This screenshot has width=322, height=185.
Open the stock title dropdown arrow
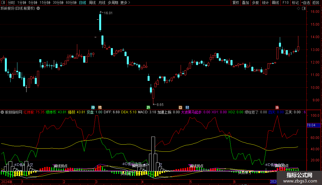point(38,9)
